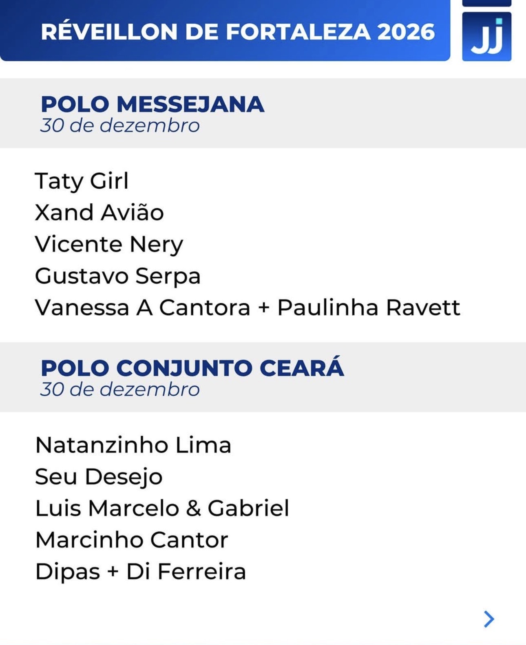526x645 pixels.
Task: Click the Messejana date, 30 de dezembro
Action: pyautogui.click(x=120, y=125)
